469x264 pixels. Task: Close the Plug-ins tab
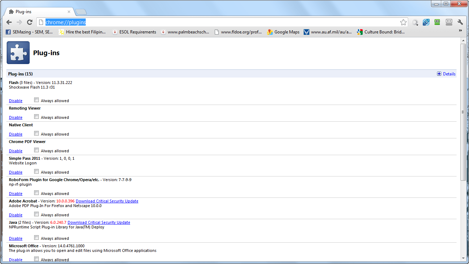click(69, 12)
